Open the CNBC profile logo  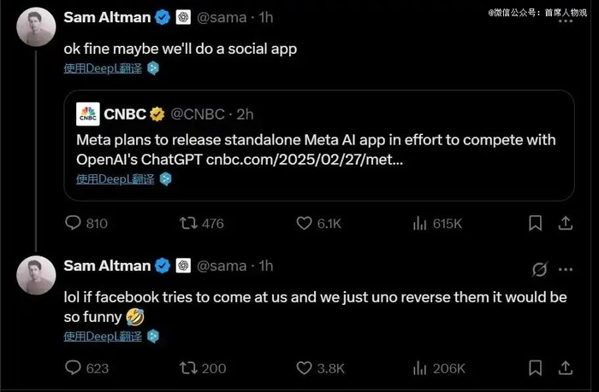[x=88, y=114]
